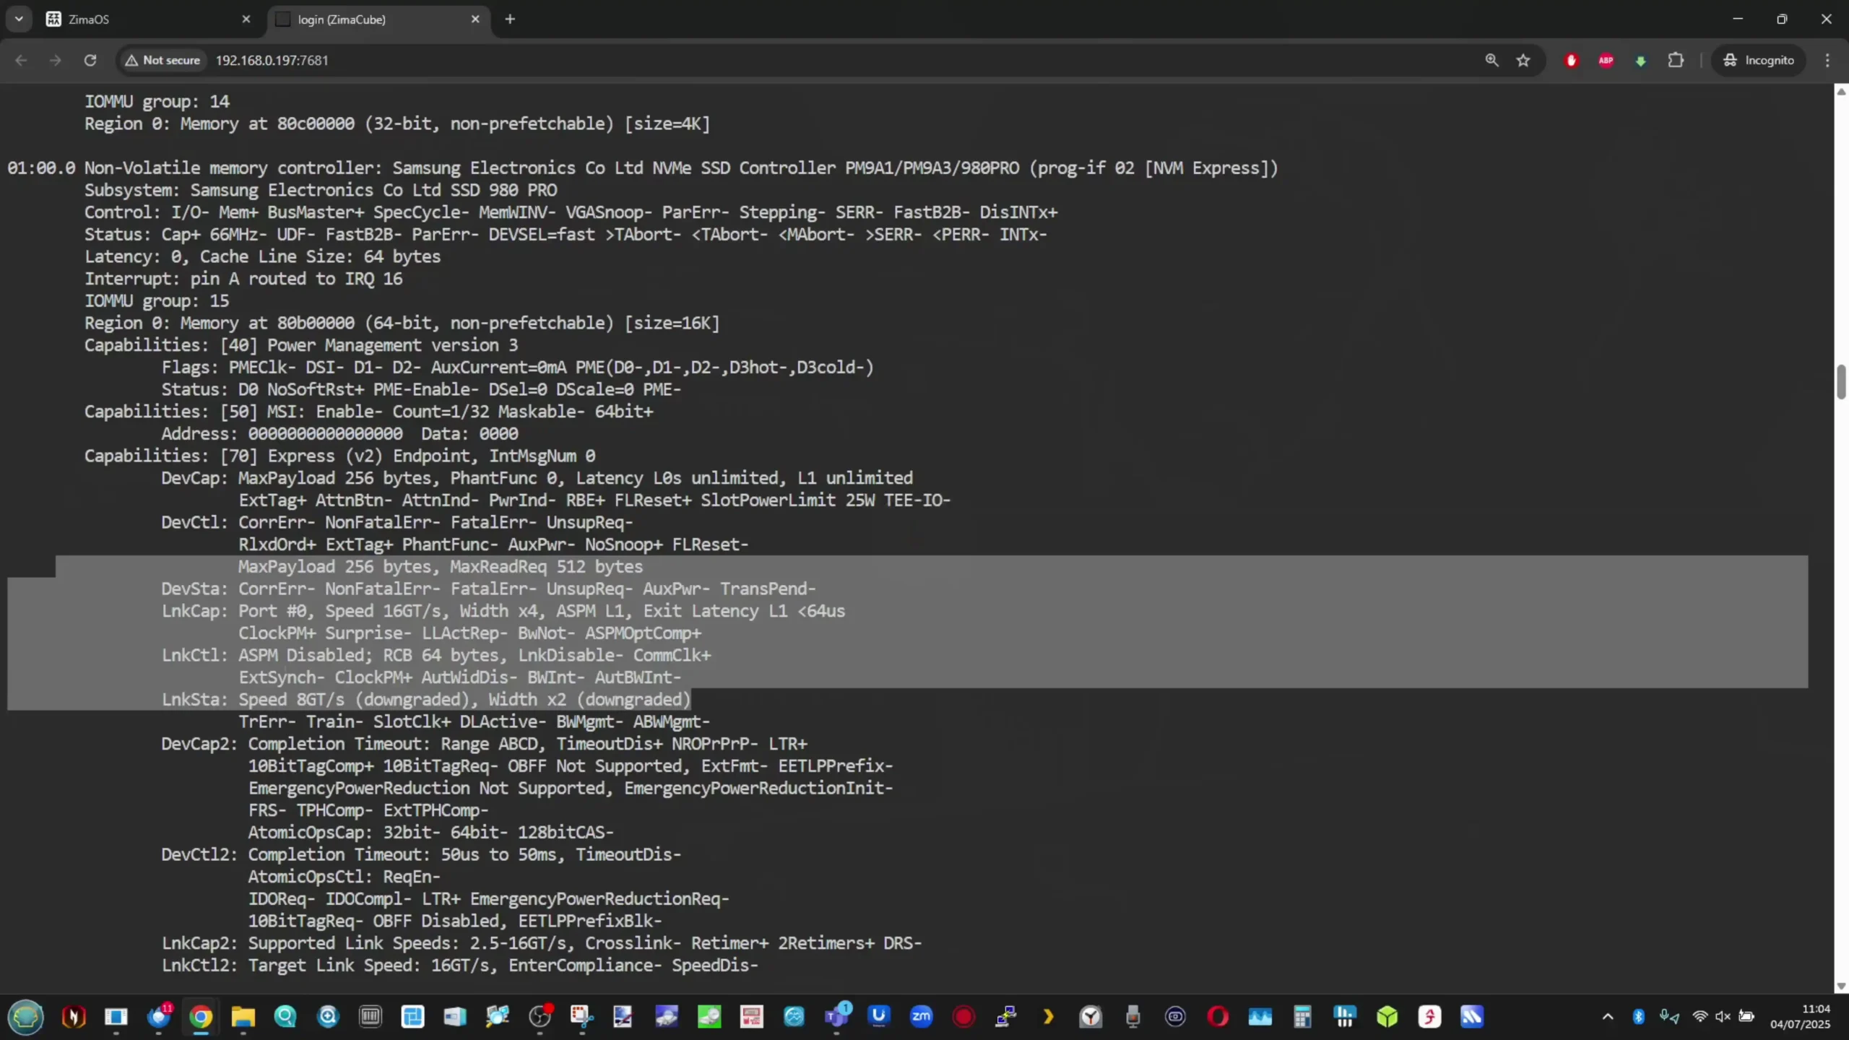Show hidden system tray icons

click(1608, 1017)
